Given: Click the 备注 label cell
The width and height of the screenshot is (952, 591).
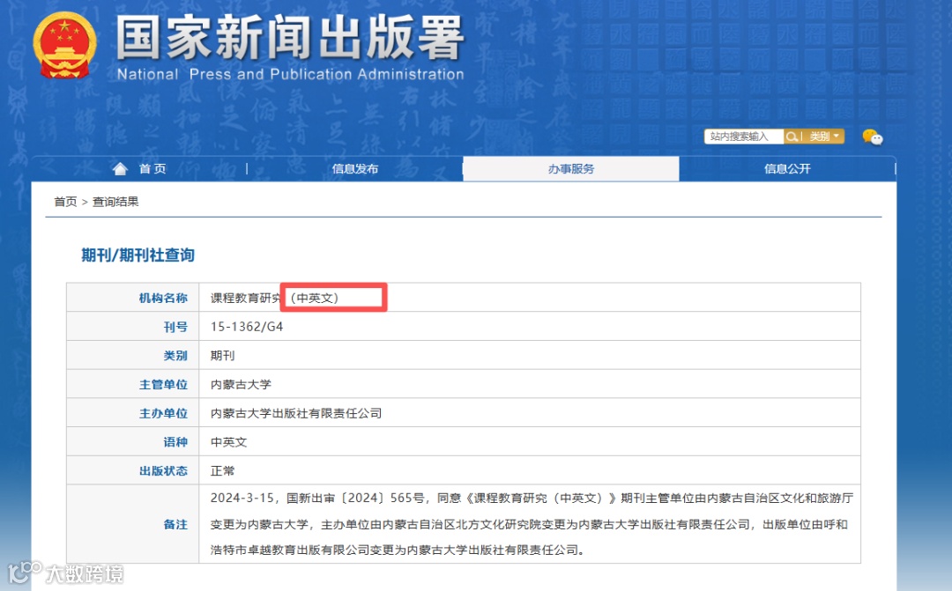Looking at the screenshot, I should pyautogui.click(x=133, y=524).
